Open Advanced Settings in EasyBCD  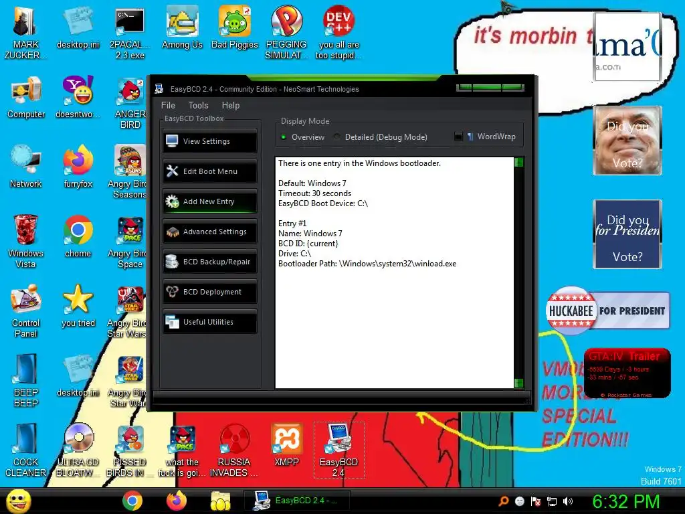209,232
